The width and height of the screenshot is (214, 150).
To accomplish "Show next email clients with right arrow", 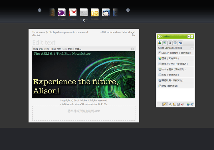I will click(128, 10).
